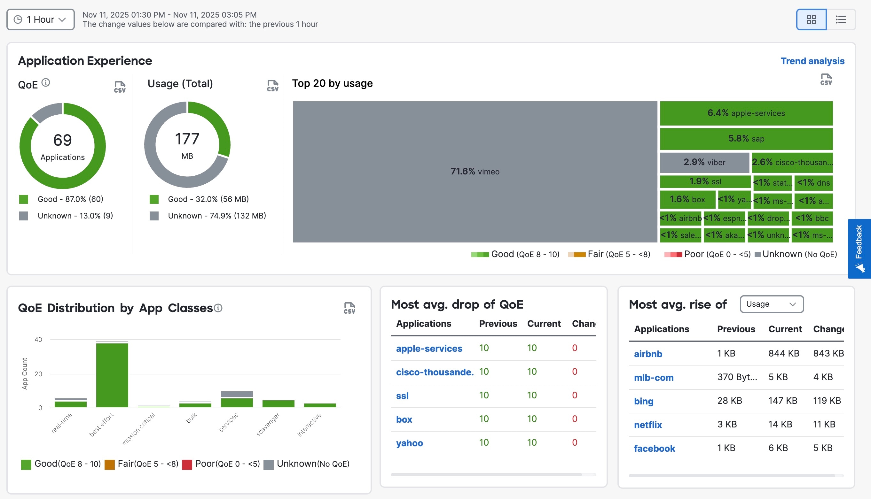Export QoE Distribution chart CSV
This screenshot has height=499, width=871.
coord(349,308)
